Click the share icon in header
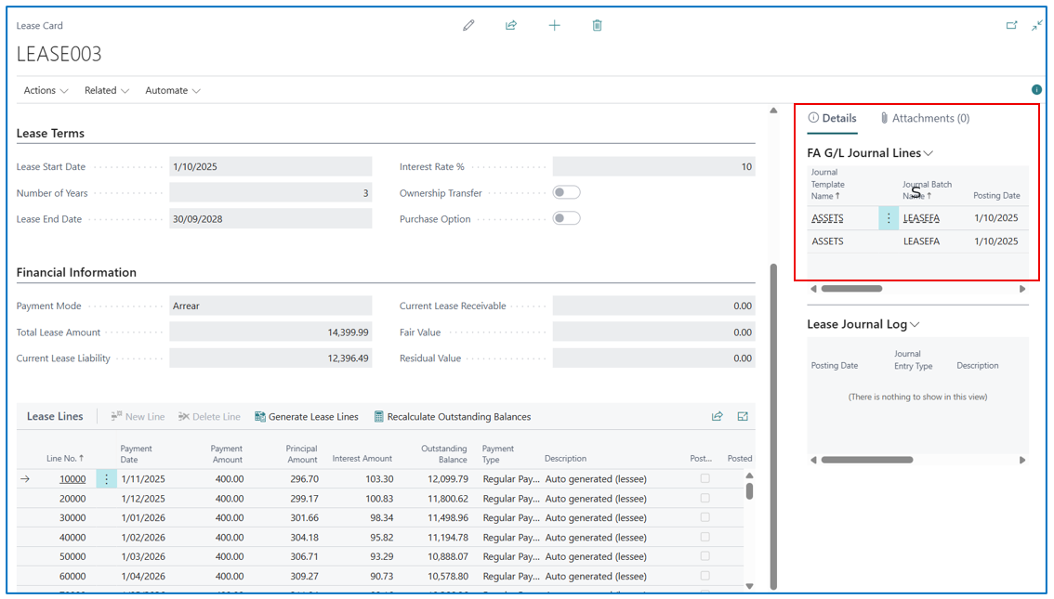 coord(511,25)
